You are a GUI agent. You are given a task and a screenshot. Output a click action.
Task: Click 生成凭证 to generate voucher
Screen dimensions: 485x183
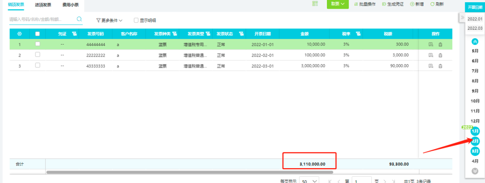(x=392, y=4)
